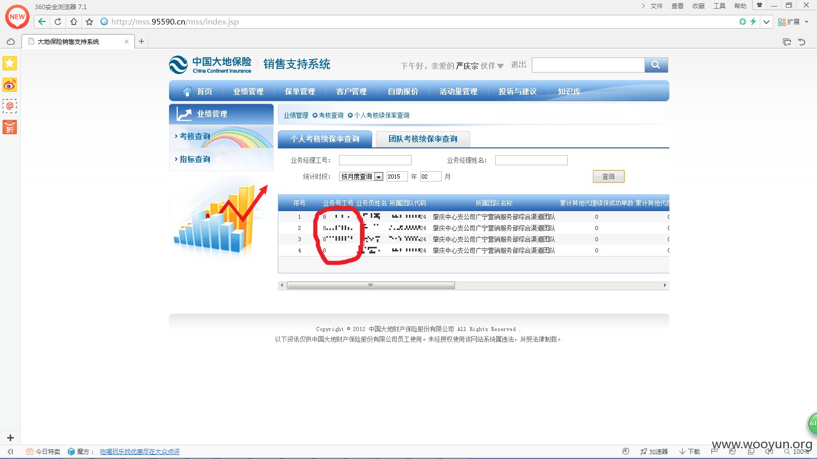Expand the user name dropdown arrow

tap(500, 66)
